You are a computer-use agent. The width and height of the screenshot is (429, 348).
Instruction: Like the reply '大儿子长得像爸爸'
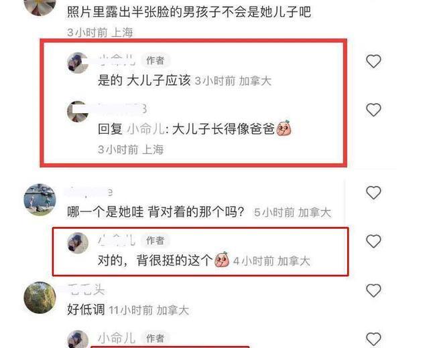coord(373,110)
